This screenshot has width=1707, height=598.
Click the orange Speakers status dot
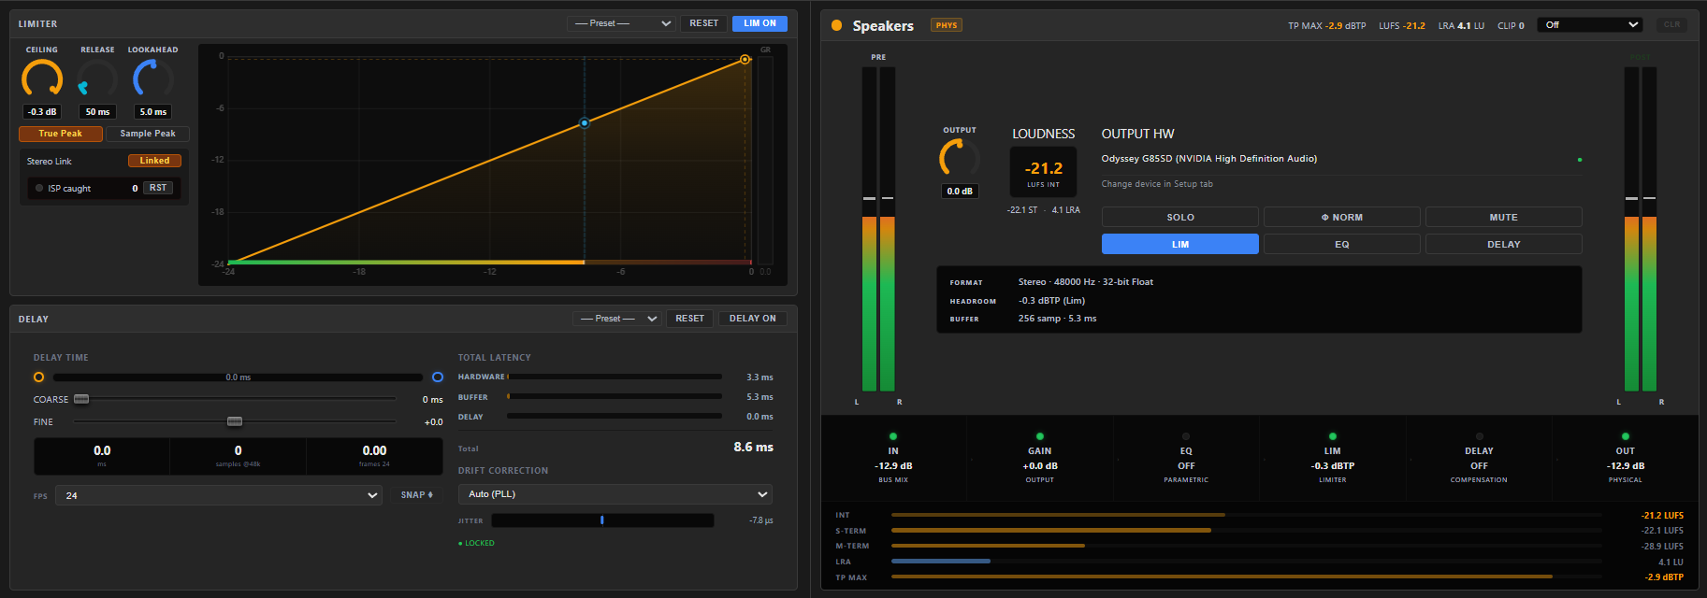coord(836,25)
